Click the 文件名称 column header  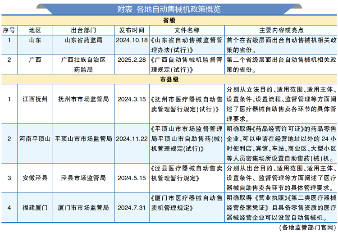coord(187,30)
